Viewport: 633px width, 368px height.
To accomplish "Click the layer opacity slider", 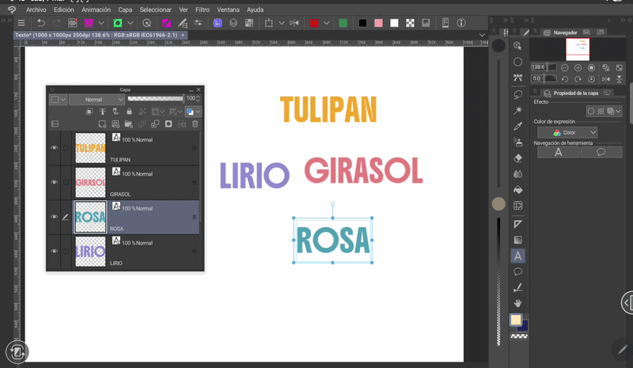I will coord(154,99).
